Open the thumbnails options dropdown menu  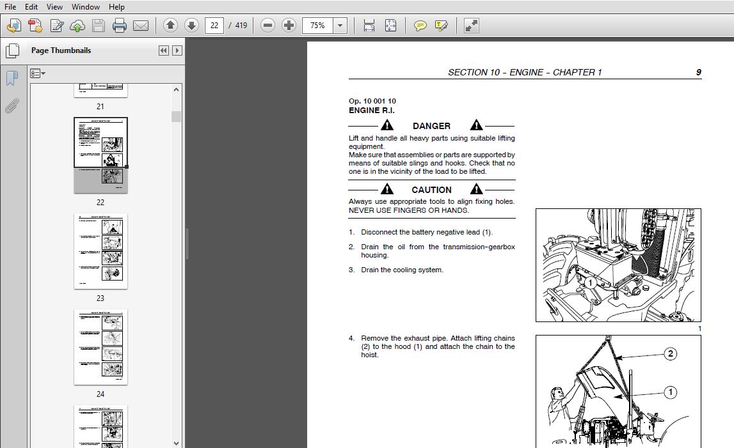38,73
